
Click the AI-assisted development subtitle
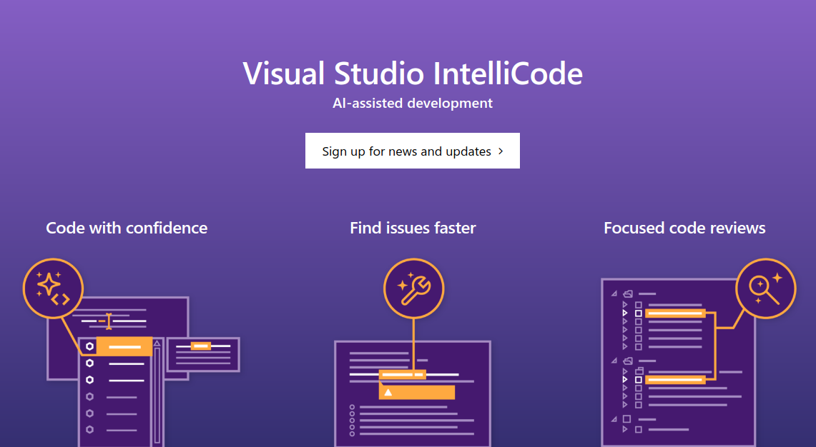[413, 104]
